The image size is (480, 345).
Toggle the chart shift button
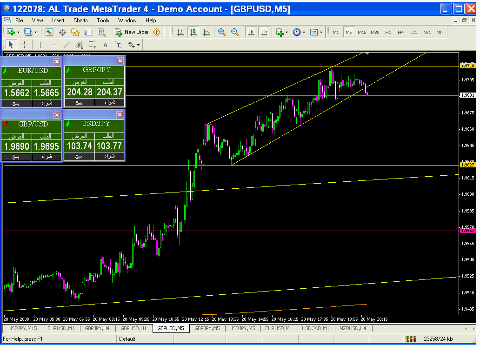click(264, 32)
